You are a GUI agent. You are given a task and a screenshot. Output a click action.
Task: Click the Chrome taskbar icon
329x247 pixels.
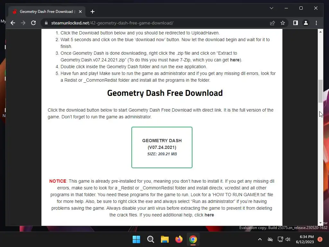point(193,239)
